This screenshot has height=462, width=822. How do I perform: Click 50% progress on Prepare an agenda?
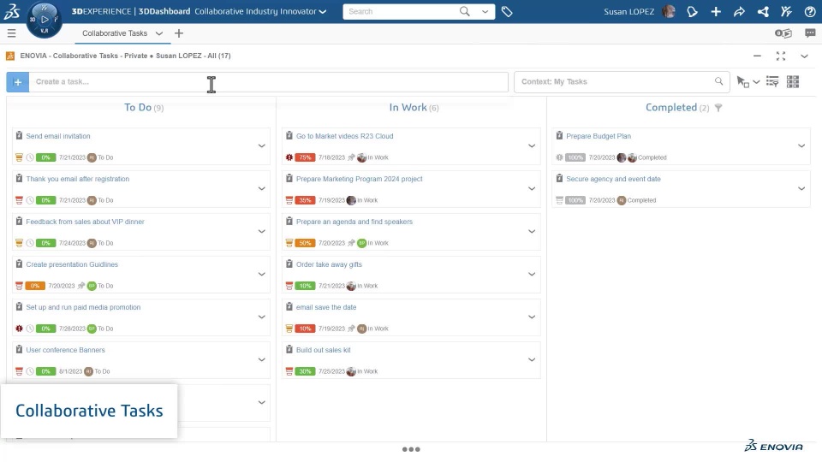click(305, 243)
